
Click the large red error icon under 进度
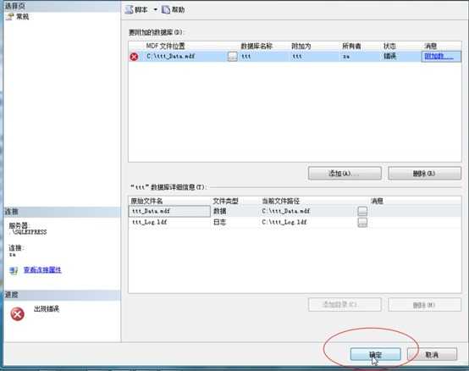(17, 314)
